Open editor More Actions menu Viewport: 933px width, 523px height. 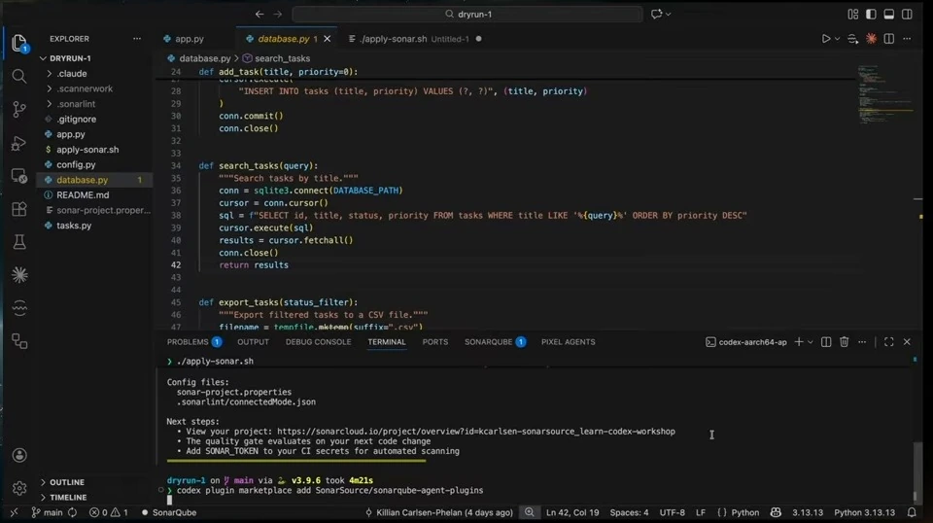coord(907,39)
